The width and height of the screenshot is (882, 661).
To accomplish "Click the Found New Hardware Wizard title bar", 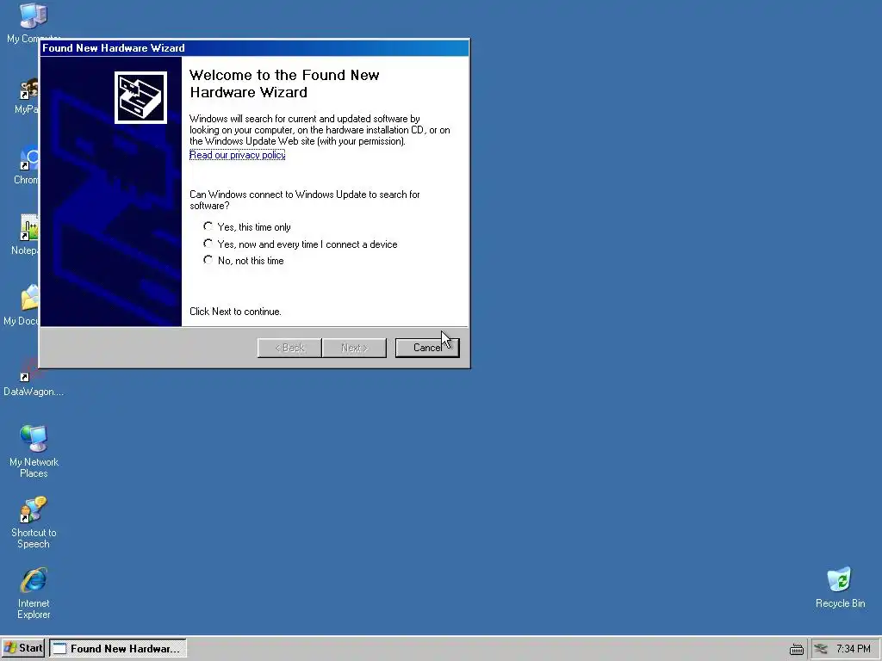I will (254, 48).
